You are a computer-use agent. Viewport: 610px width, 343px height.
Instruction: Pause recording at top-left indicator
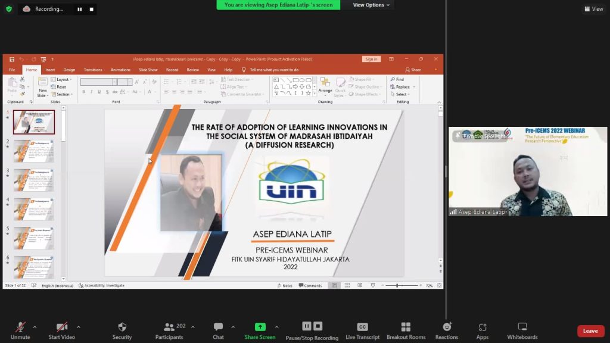[x=79, y=10]
